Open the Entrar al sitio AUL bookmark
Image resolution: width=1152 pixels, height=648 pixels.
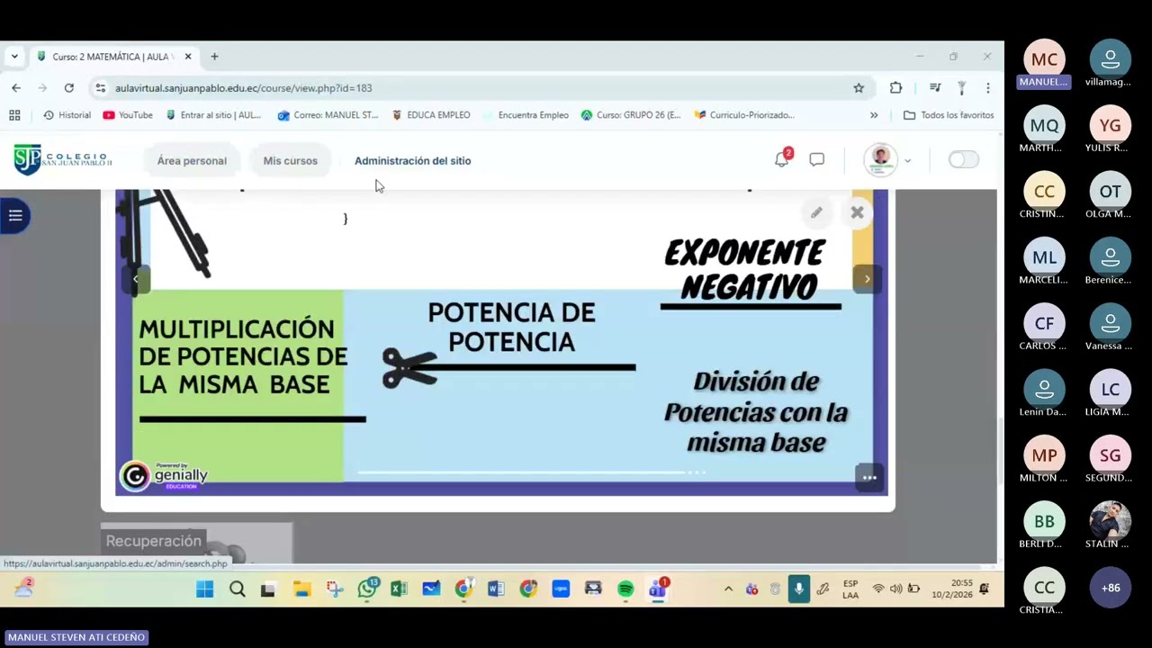(212, 115)
